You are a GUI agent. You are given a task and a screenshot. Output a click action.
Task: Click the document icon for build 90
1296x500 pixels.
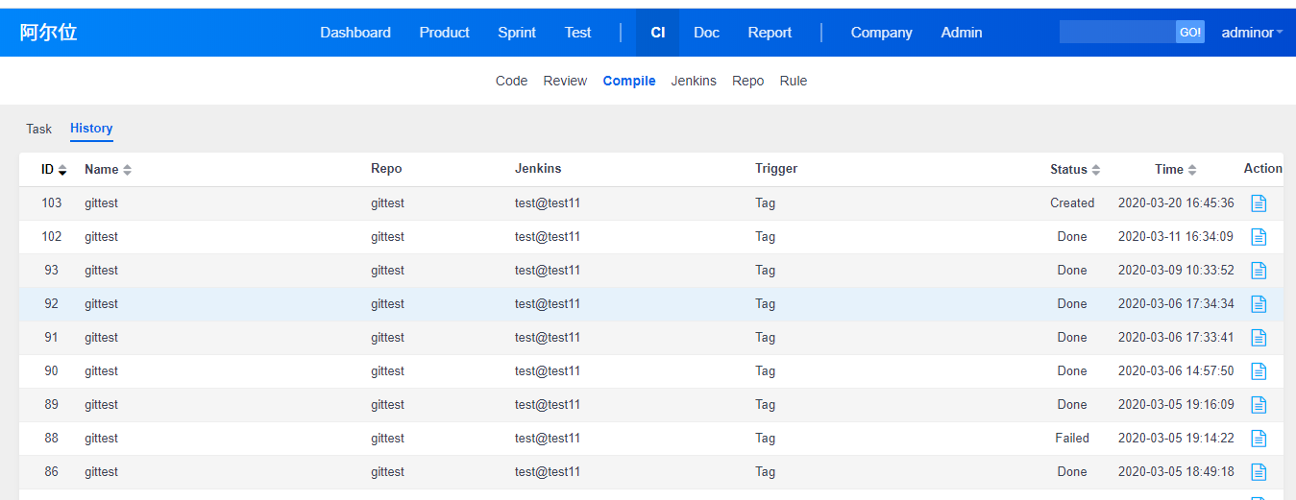pos(1258,371)
